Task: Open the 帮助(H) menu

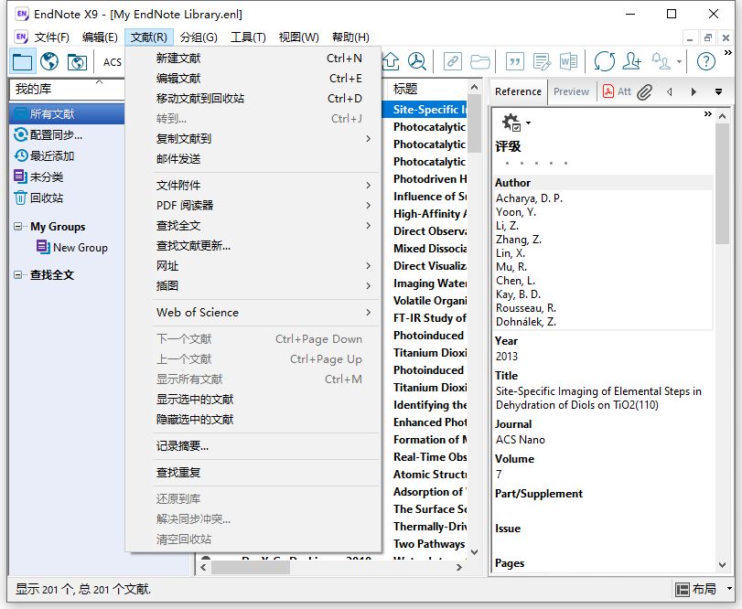Action: point(350,37)
